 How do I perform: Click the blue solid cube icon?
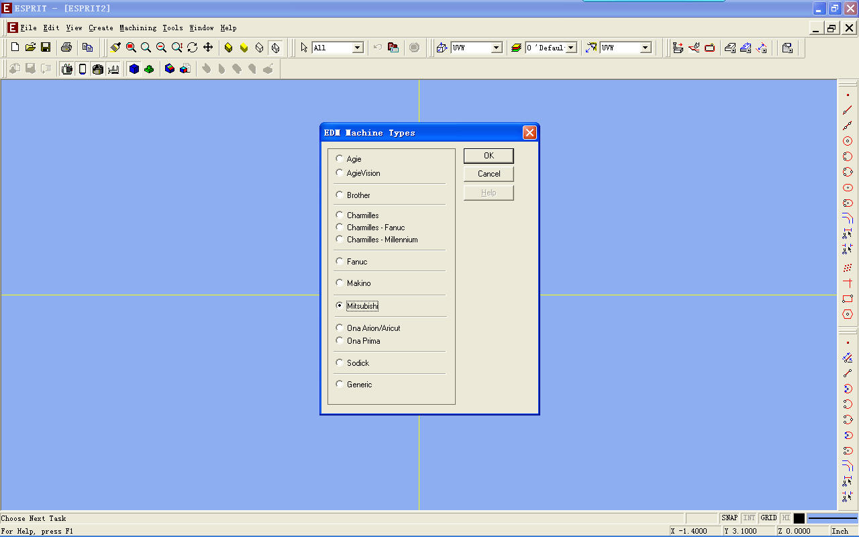coord(134,68)
